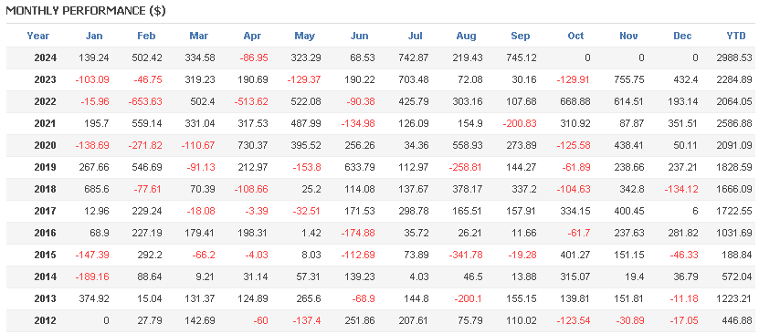Viewport: 759px width, 334px height.
Task: Select the February 2022 loss -653.63
Action: coord(146,101)
